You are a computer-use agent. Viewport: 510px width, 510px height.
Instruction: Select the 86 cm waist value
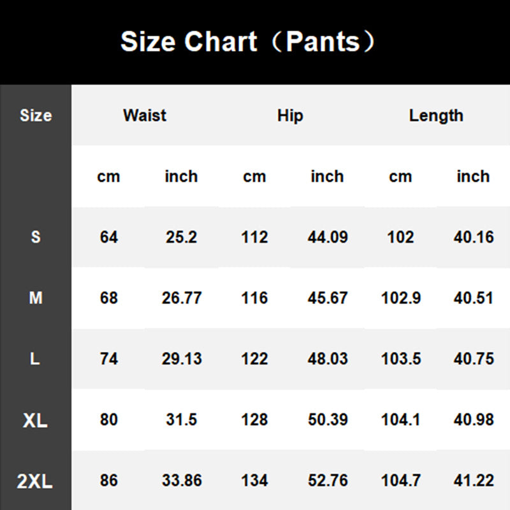coord(109,481)
